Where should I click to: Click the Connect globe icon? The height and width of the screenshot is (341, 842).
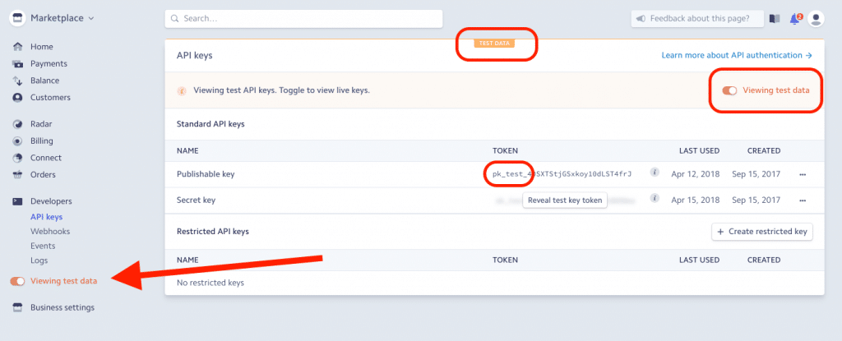(18, 158)
